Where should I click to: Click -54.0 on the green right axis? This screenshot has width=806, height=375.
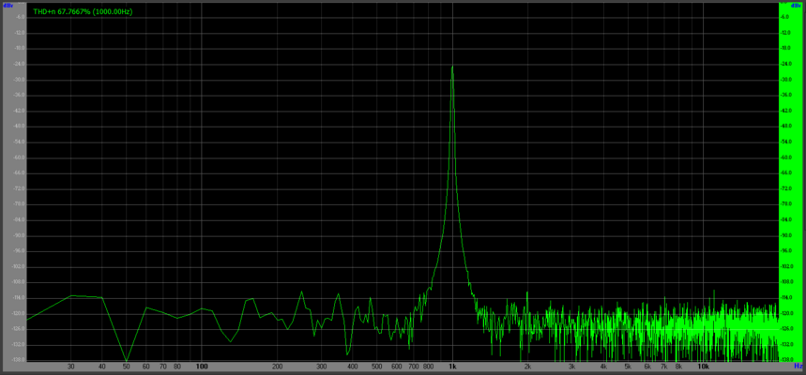tap(784, 142)
